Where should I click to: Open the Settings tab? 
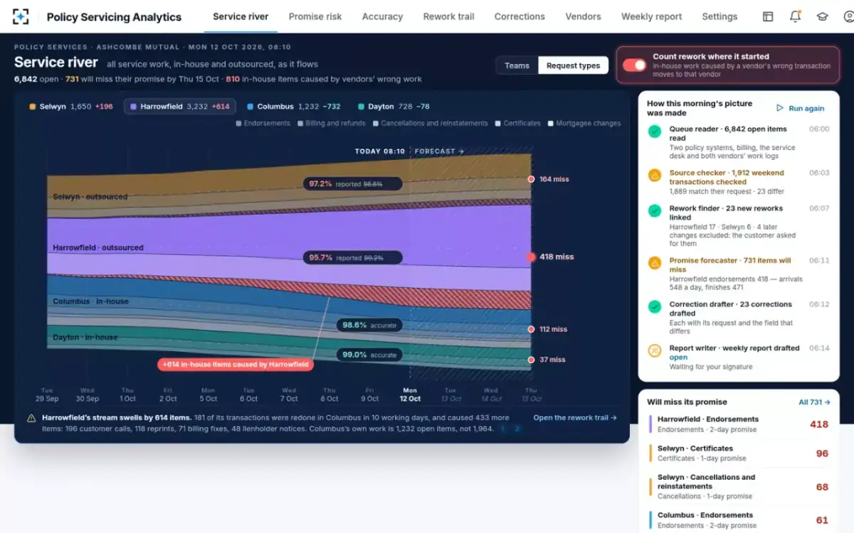tap(719, 16)
